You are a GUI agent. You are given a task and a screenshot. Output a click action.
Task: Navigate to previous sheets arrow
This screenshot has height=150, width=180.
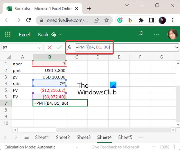click(x=5, y=137)
